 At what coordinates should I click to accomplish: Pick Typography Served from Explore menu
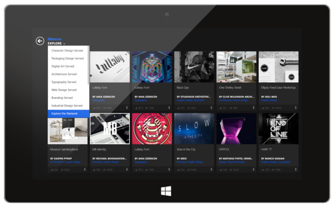pos(63,82)
